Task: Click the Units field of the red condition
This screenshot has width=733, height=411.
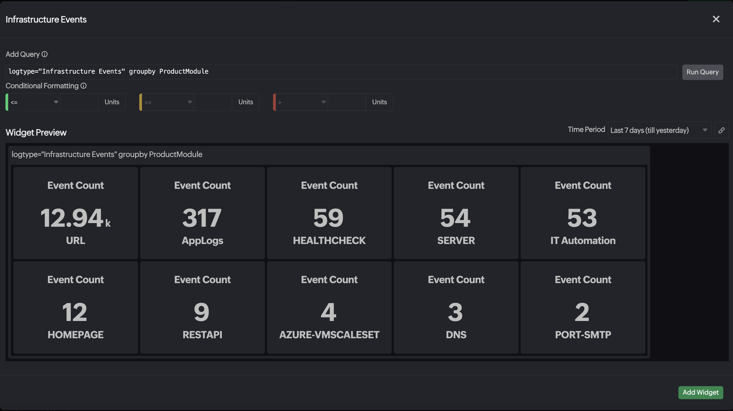Action: pos(379,102)
